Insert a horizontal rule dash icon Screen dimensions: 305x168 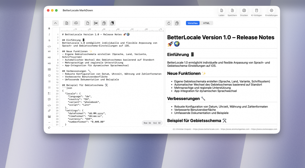(49, 123)
